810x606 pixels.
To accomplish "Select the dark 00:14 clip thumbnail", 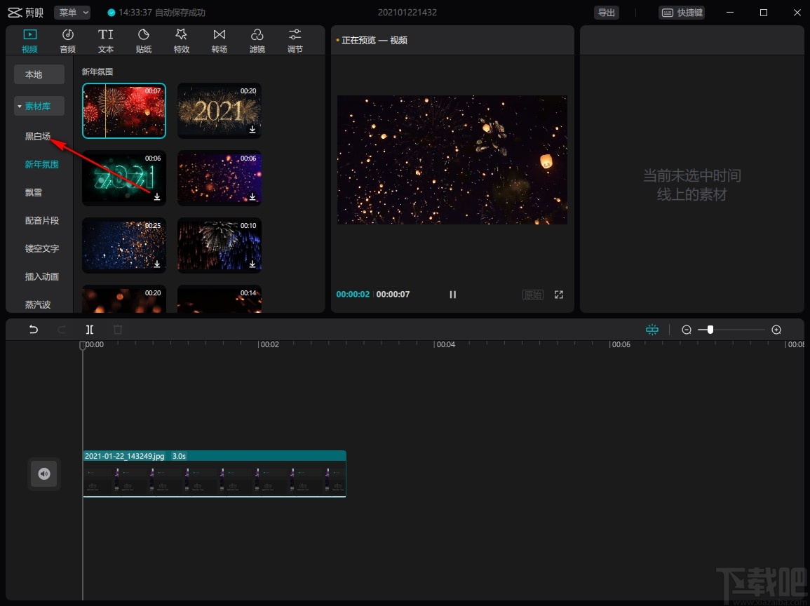I will [220, 299].
